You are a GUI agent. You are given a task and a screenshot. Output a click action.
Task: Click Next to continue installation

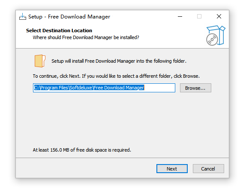tap(172, 168)
